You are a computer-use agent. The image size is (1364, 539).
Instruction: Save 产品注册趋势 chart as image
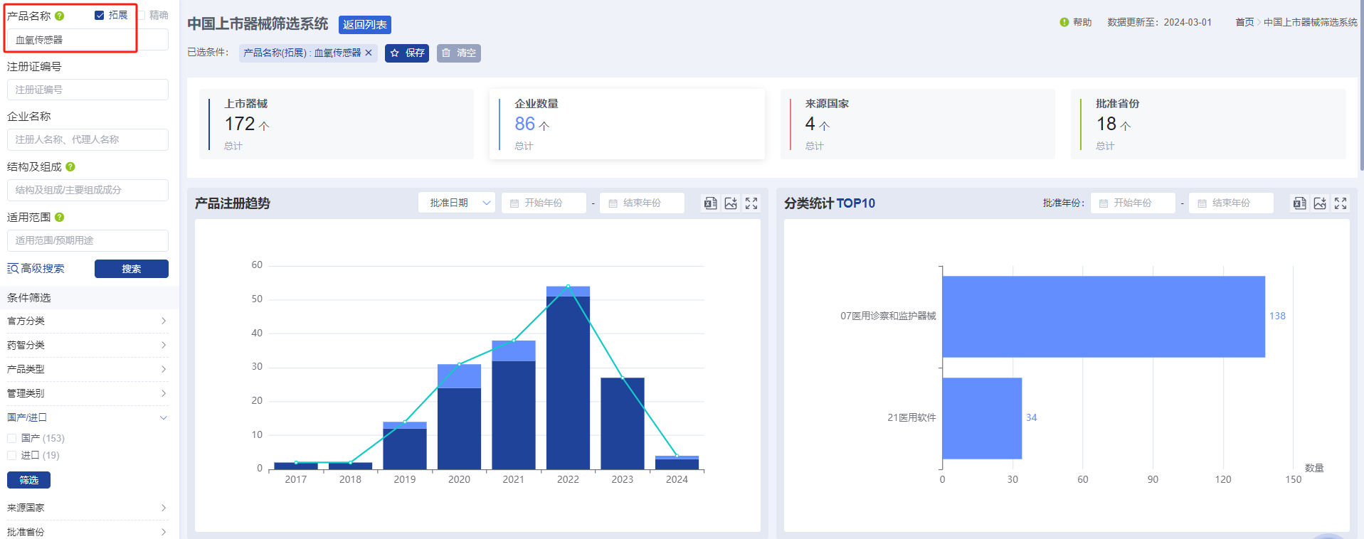[x=731, y=203]
